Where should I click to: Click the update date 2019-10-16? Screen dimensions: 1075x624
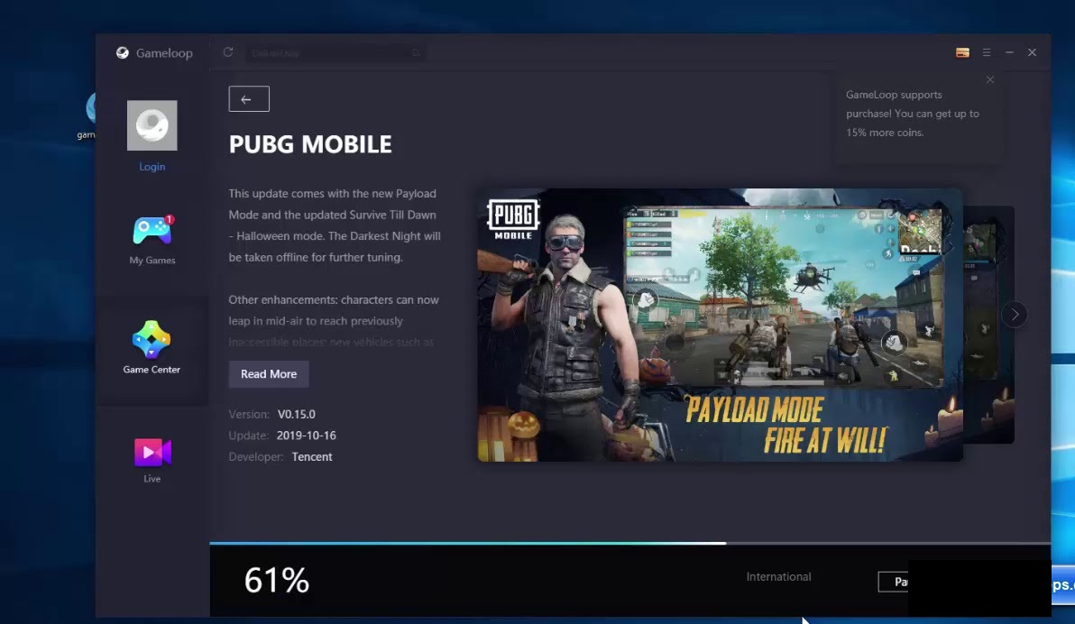(x=307, y=436)
